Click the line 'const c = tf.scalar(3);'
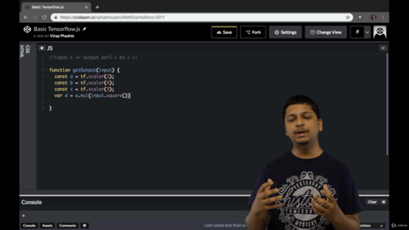 pos(84,89)
